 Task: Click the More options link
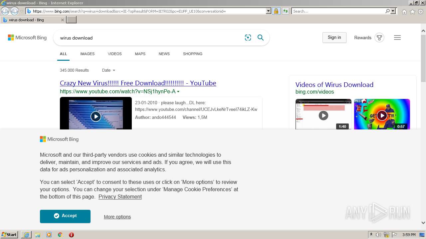coord(117,217)
